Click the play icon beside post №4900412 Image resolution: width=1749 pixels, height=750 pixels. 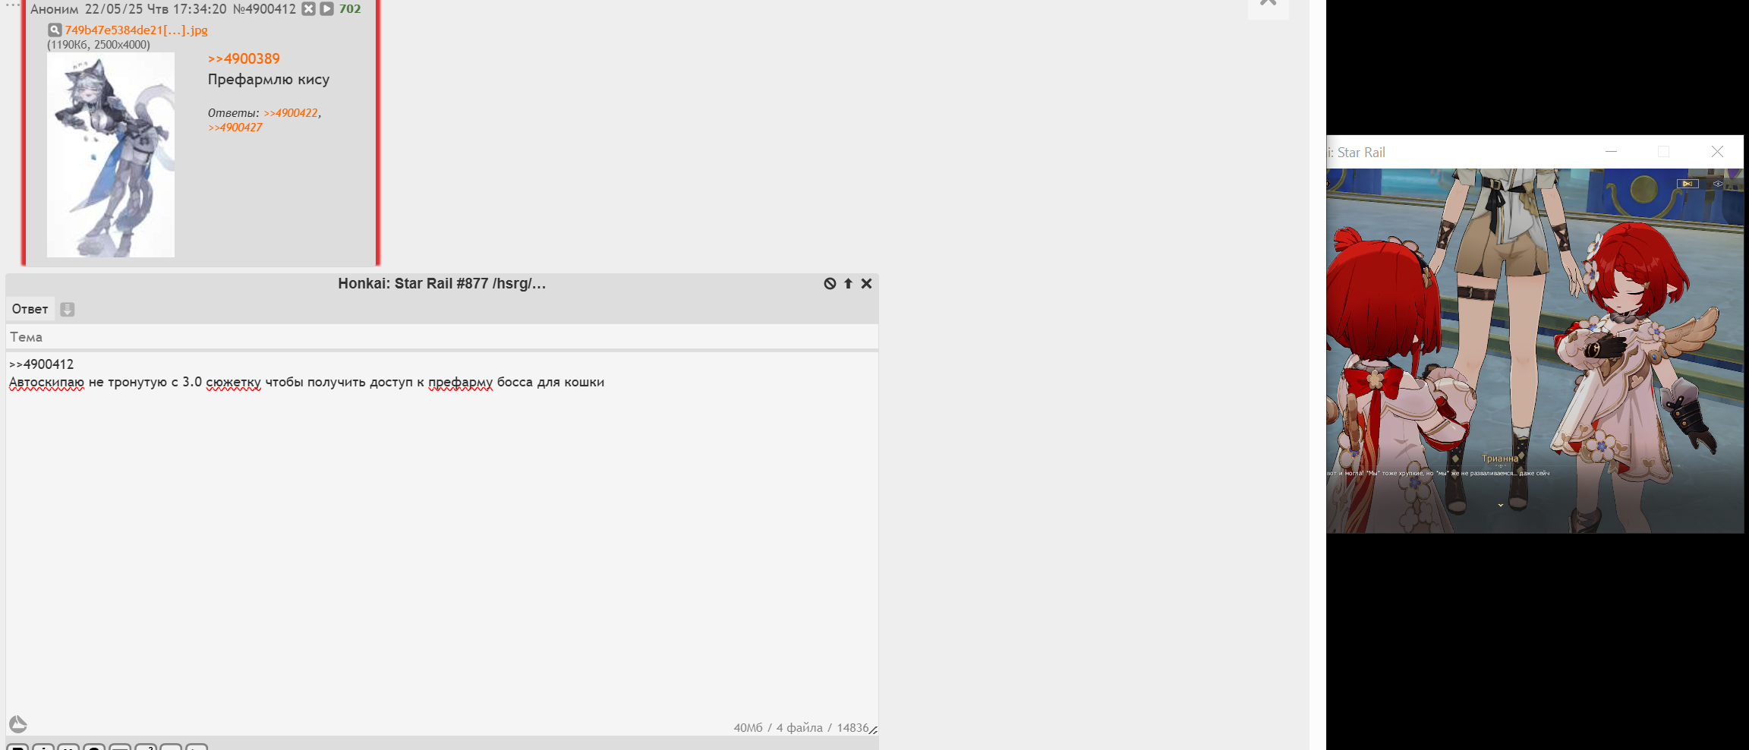(326, 9)
